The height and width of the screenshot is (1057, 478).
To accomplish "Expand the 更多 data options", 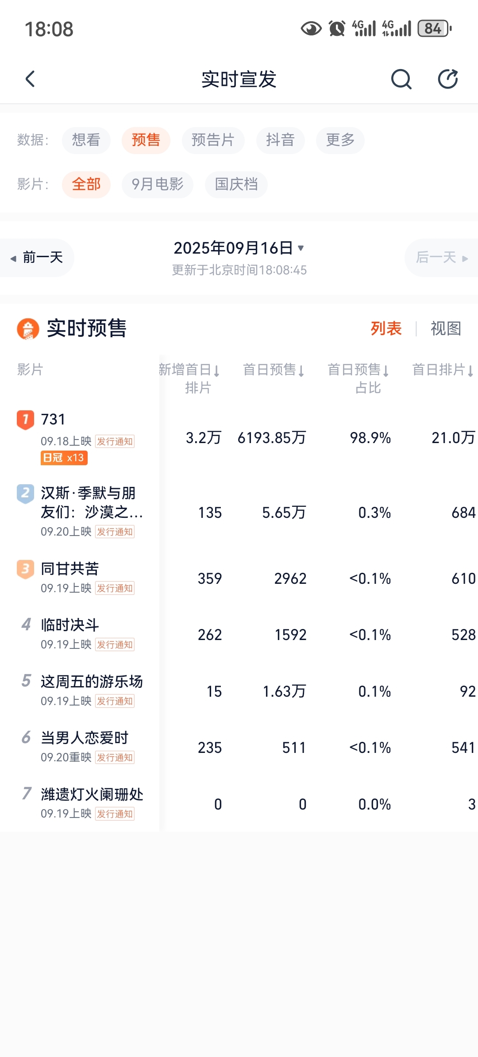I will 340,140.
